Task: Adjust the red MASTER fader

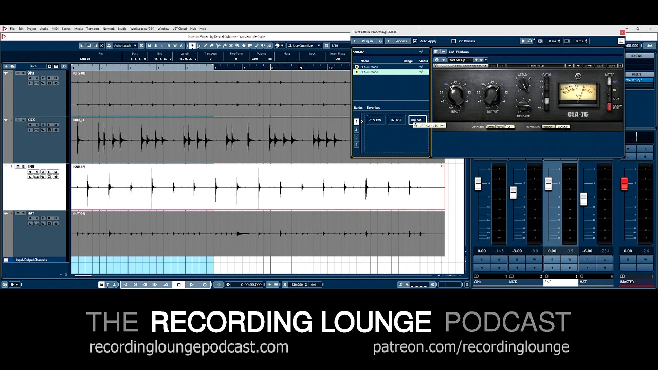Action: tap(624, 184)
